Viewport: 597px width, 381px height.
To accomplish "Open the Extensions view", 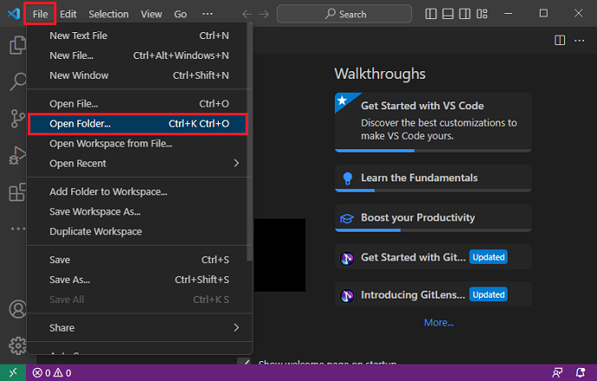I will pyautogui.click(x=16, y=192).
